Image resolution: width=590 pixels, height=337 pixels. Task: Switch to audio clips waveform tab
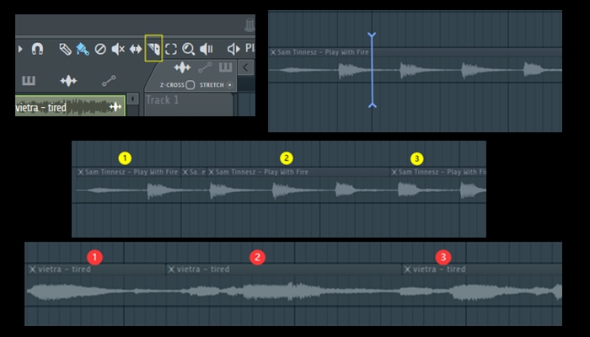pos(68,81)
